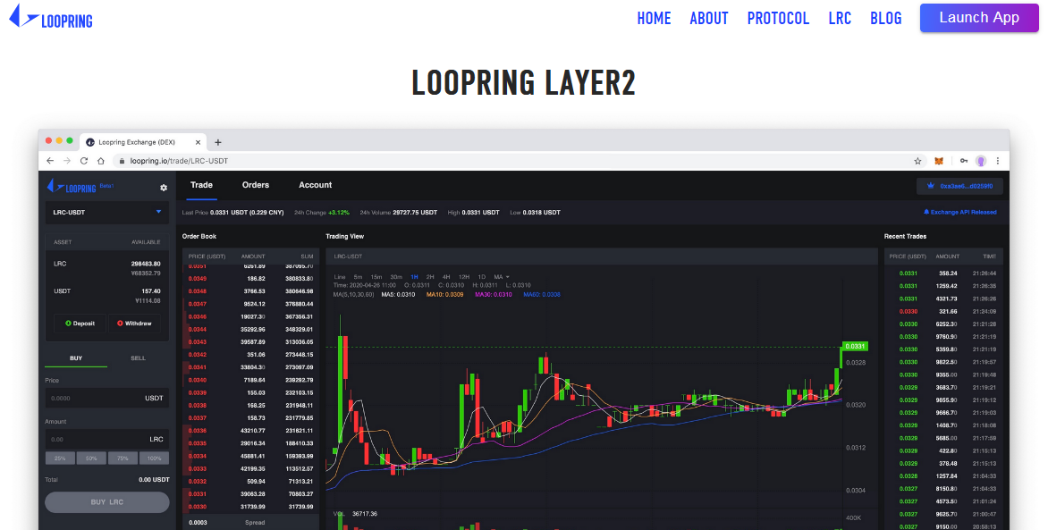The height and width of the screenshot is (530, 1048).
Task: Select the Loopring Exchange (DEX) browser tab
Action: pos(144,142)
